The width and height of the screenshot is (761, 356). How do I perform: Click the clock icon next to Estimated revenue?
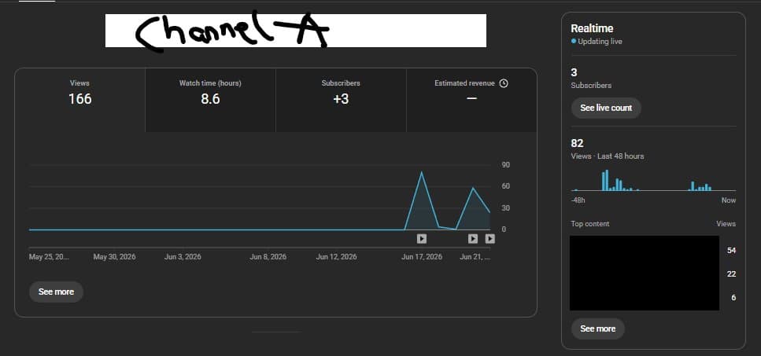pos(504,83)
